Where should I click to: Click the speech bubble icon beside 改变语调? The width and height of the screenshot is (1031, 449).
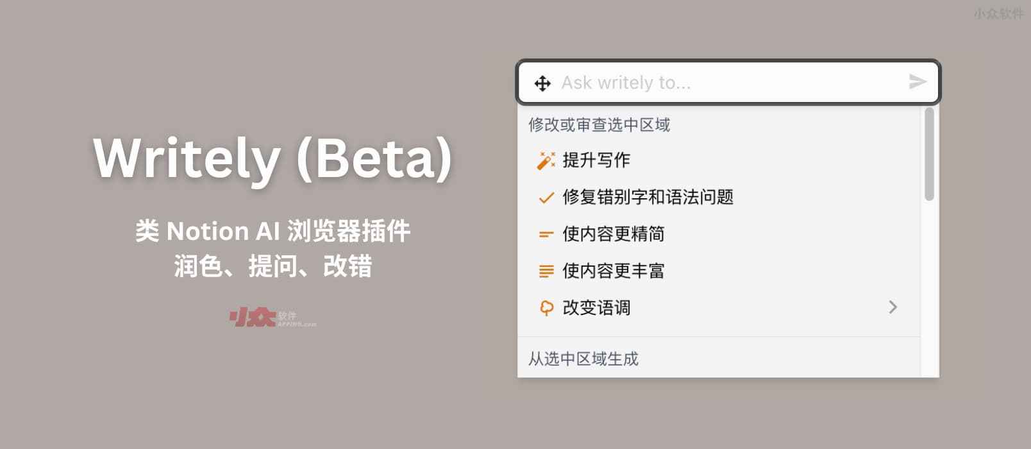click(x=544, y=307)
